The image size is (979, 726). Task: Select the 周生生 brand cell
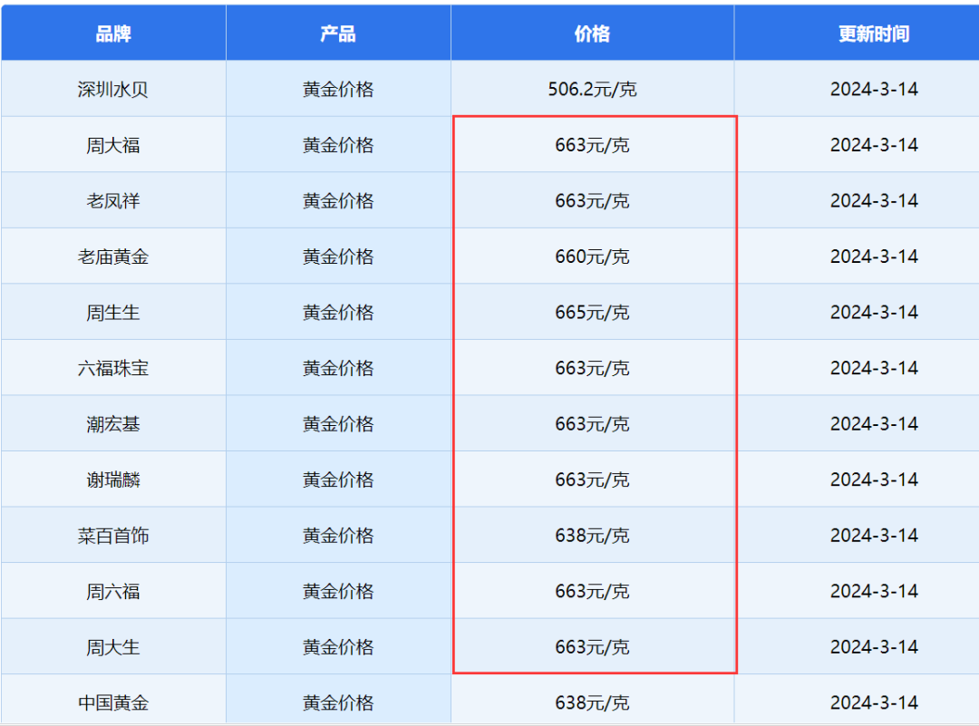113,313
